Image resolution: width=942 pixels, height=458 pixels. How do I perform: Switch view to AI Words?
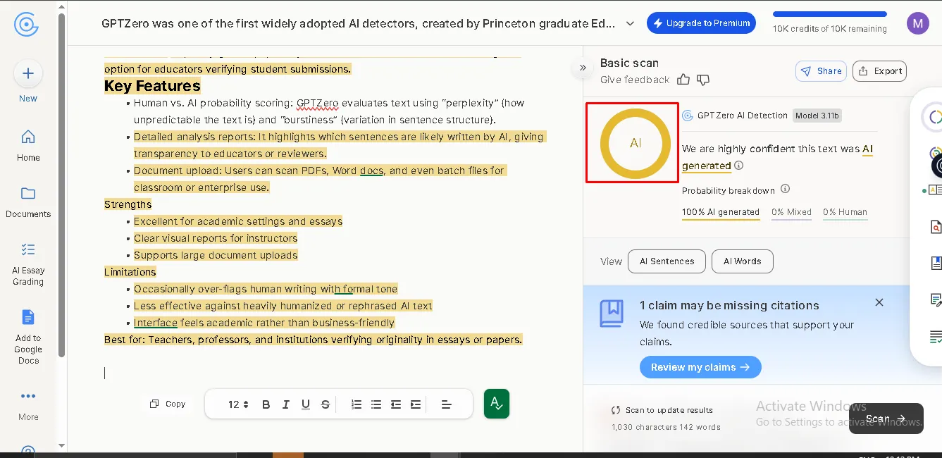click(742, 261)
